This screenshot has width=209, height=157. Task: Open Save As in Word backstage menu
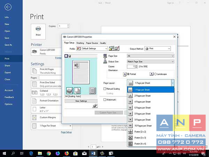pyautogui.click(x=8, y=45)
